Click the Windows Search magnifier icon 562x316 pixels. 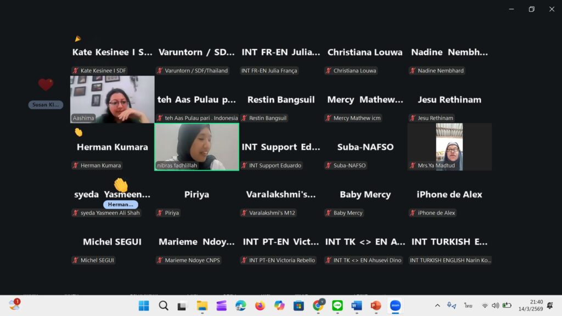coord(164,306)
